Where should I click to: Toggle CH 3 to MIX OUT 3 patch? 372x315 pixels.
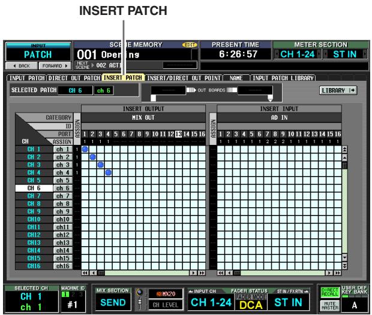coord(101,165)
